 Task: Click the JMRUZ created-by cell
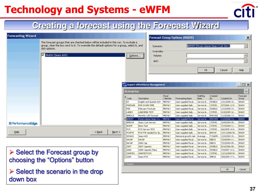tap(215, 157)
